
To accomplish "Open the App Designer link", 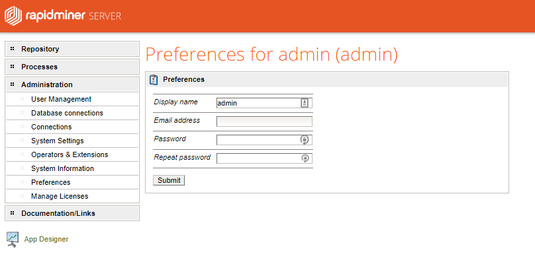I will point(46,239).
